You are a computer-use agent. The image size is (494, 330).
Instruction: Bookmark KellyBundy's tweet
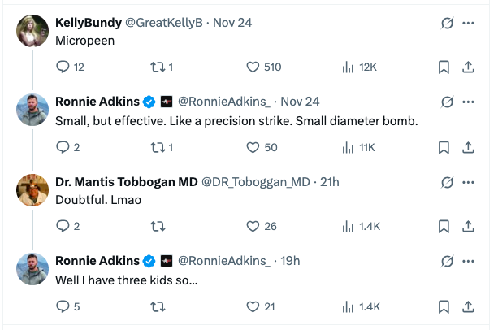pyautogui.click(x=444, y=67)
